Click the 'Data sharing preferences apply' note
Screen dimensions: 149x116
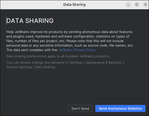58,56
